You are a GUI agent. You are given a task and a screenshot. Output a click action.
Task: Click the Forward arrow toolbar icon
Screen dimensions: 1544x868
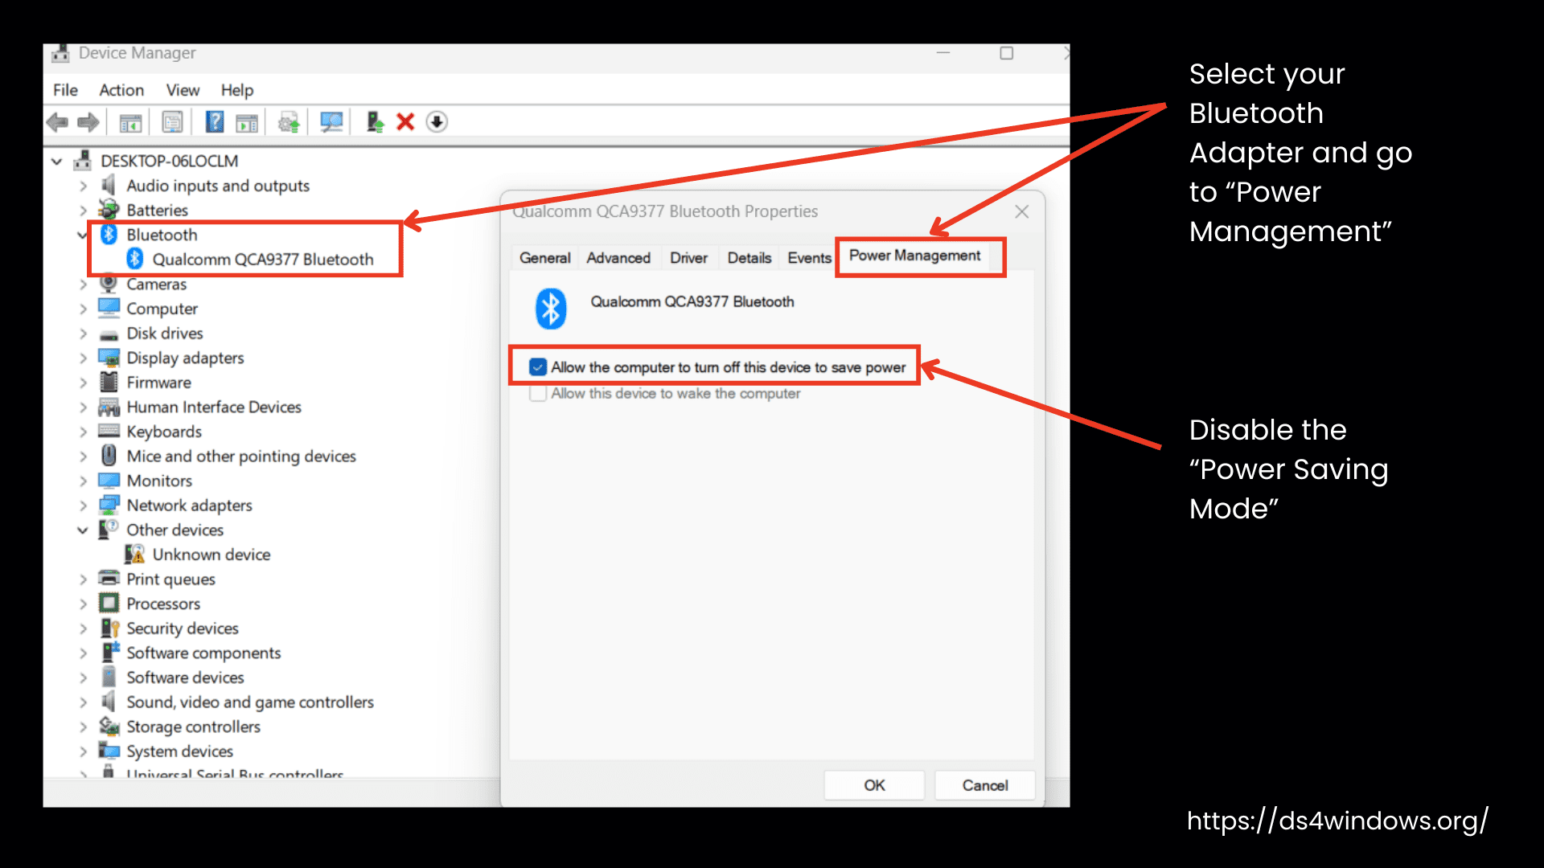click(x=88, y=122)
